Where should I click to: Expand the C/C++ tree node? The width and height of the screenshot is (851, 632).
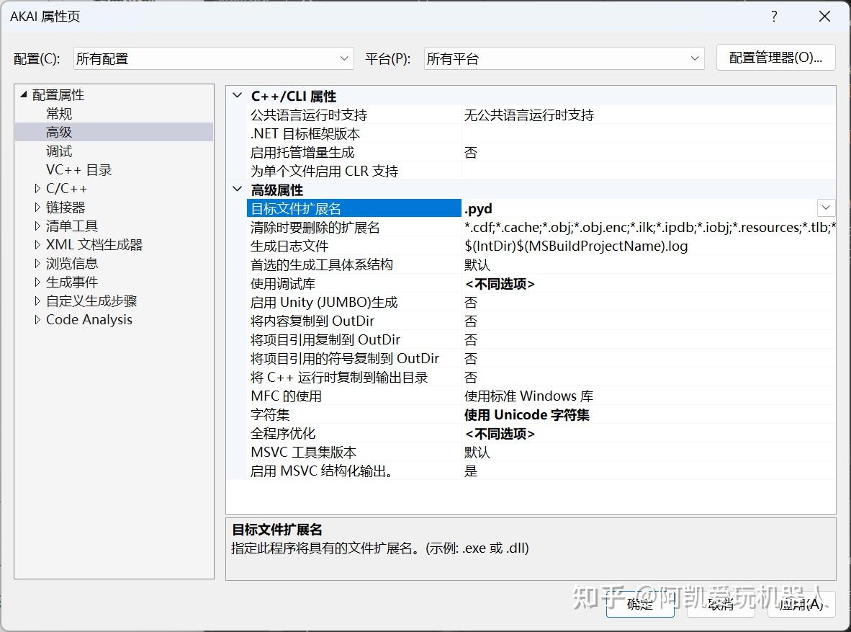37,188
